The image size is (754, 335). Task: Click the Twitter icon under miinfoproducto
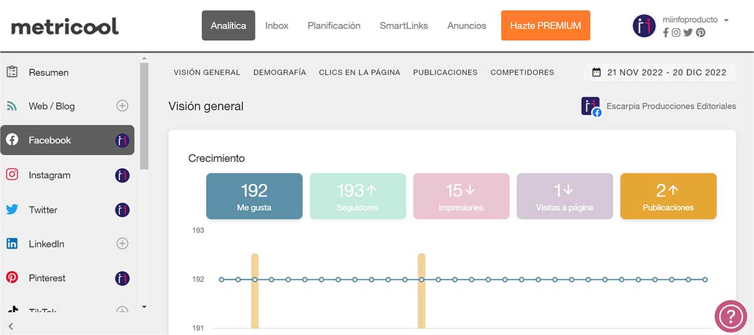[x=688, y=33]
